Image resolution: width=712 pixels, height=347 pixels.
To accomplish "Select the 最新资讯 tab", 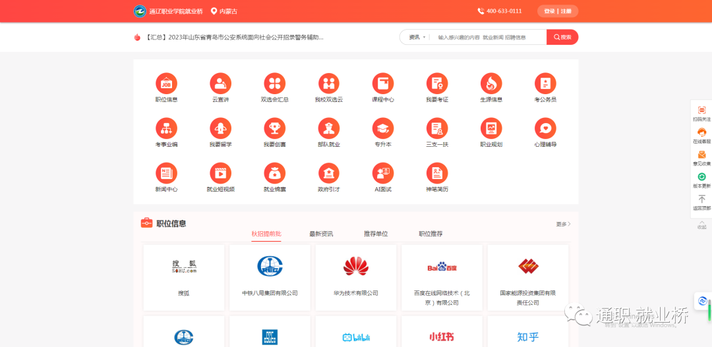I will (x=321, y=234).
